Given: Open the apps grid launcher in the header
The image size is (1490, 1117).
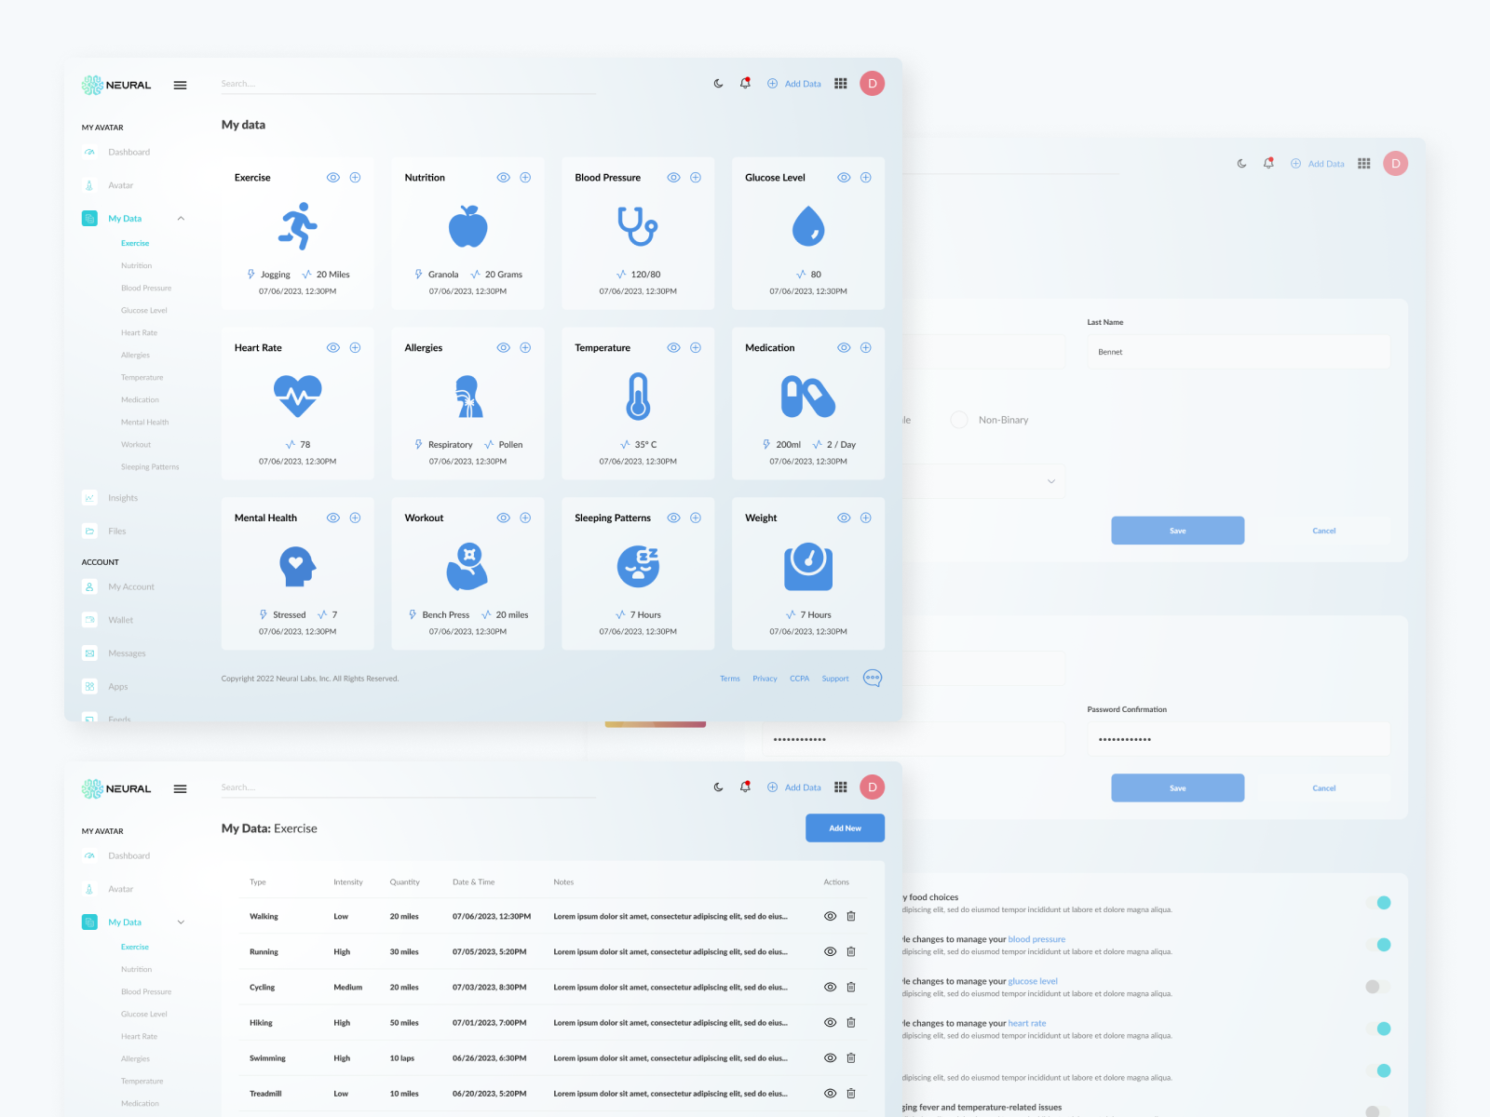Looking at the screenshot, I should (840, 83).
